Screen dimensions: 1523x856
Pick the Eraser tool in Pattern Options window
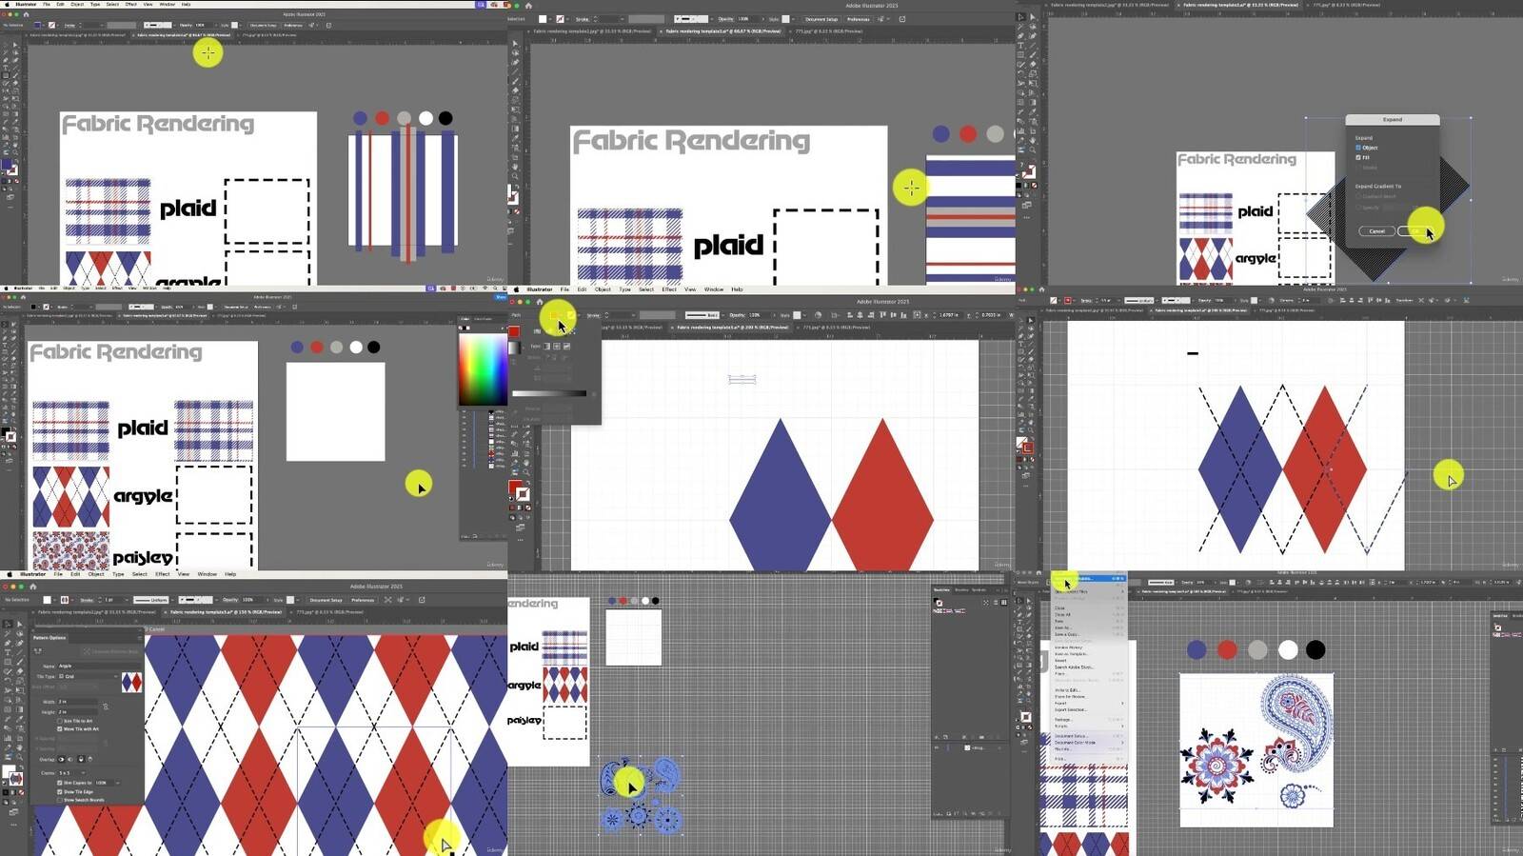[20, 671]
